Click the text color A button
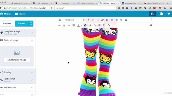The image size is (172, 96). (78, 26)
